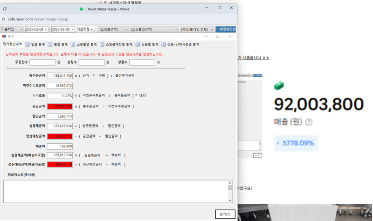The width and height of the screenshot is (373, 221).
Task: Click the 닫기(C) button
Action: [x=225, y=214]
